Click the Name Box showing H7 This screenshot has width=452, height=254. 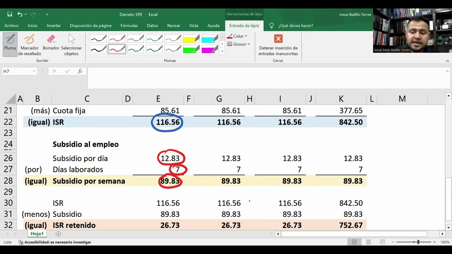[17, 71]
